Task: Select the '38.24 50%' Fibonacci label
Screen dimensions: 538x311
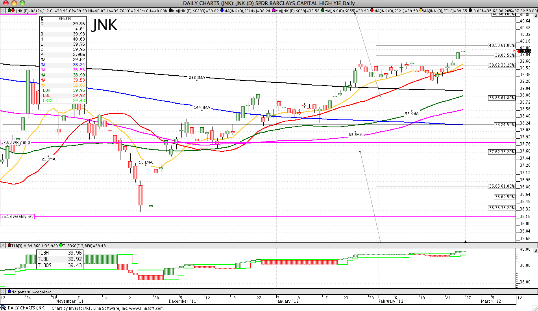Action: 505,124
